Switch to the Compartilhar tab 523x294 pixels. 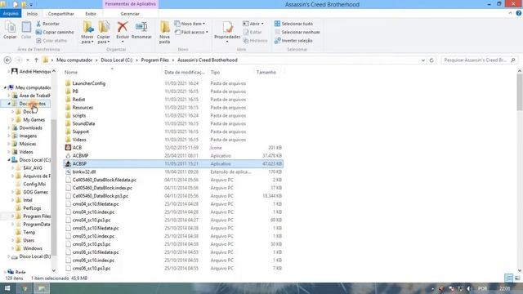tap(61, 14)
